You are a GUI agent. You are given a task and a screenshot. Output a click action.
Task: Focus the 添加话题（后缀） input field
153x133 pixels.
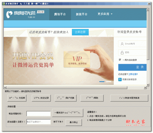39,122
